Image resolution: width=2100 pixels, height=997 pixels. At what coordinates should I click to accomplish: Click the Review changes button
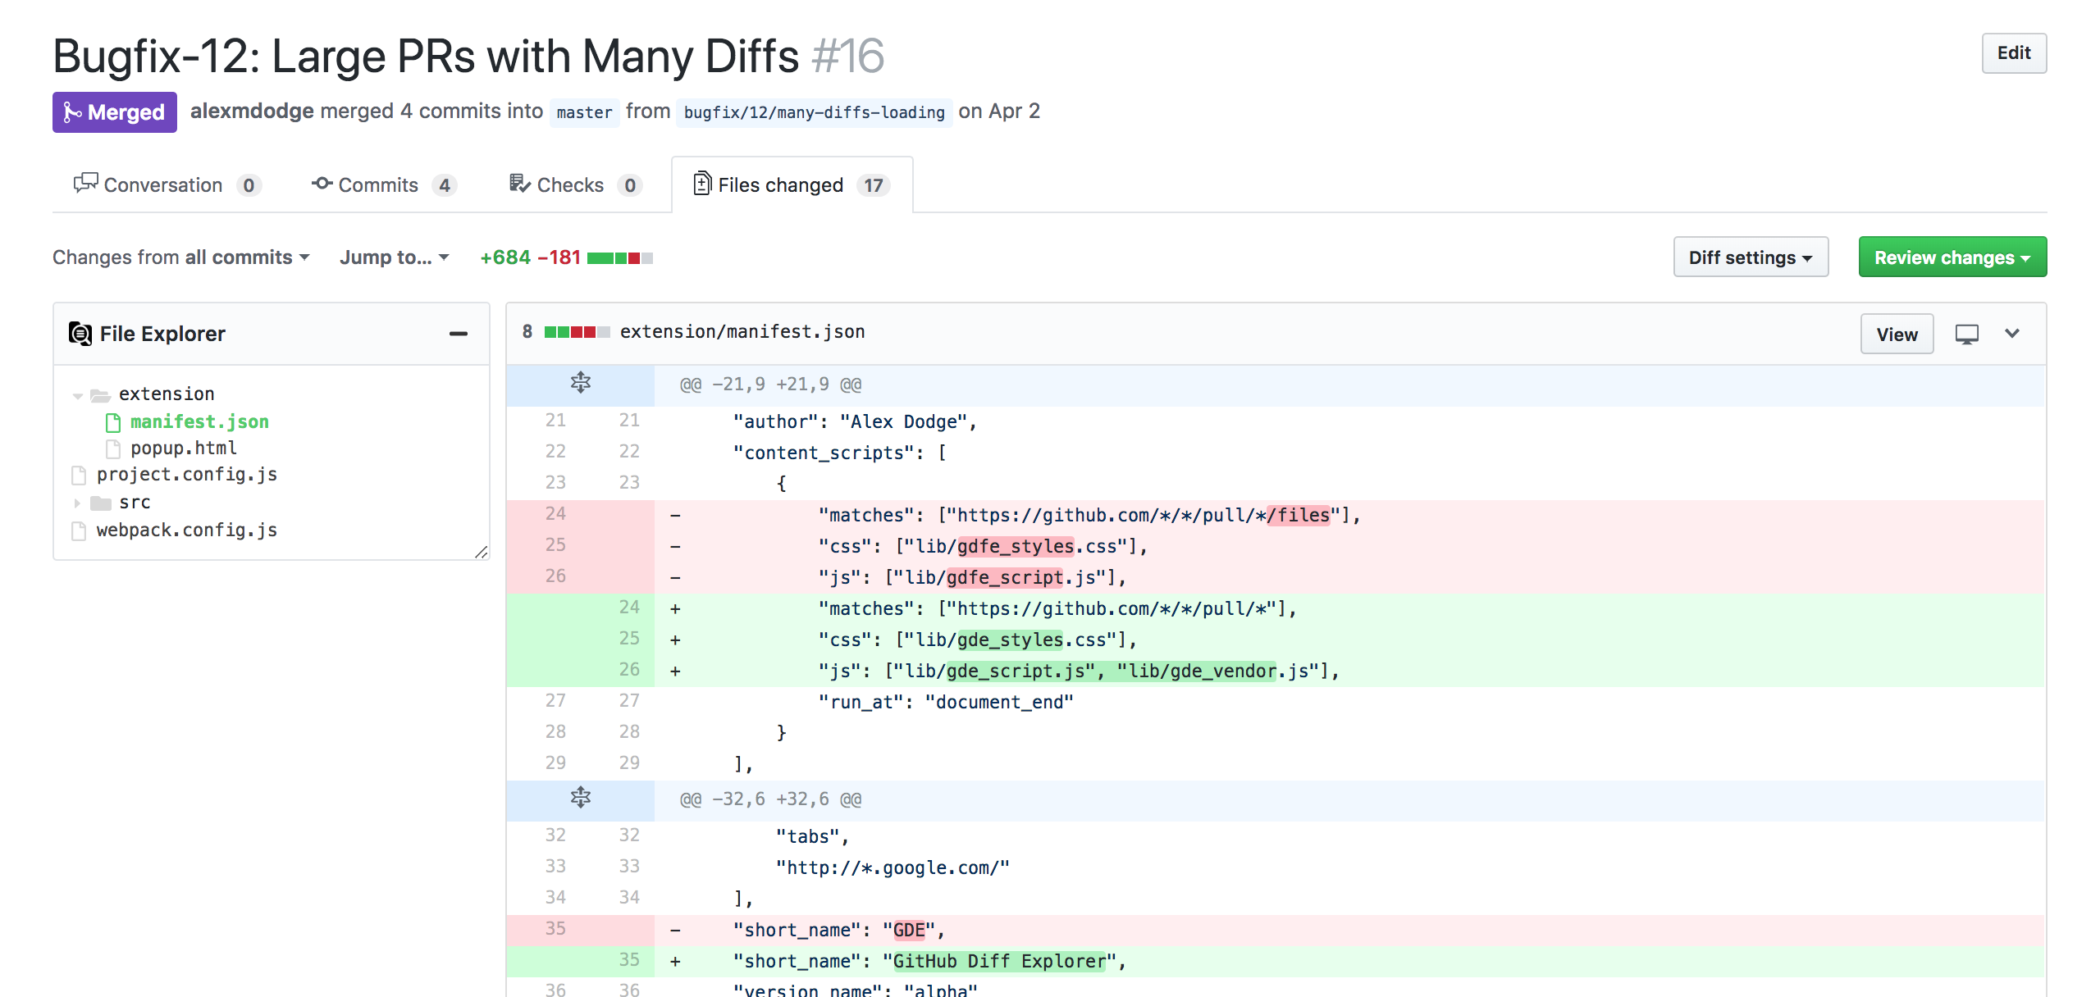[x=1952, y=257]
